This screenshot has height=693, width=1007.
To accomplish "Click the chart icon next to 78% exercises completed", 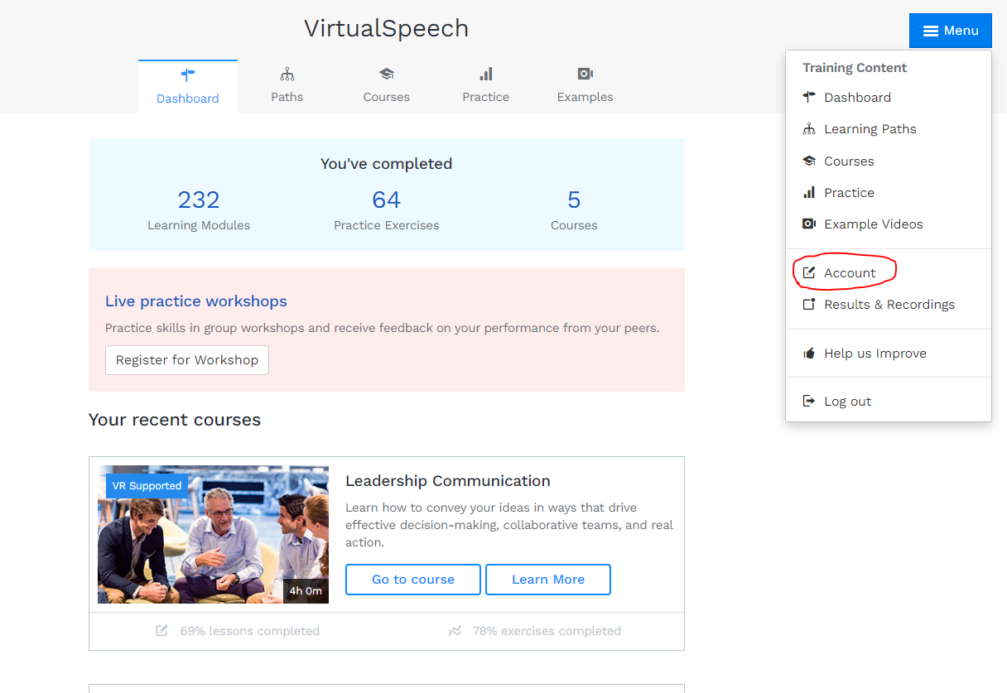I will 455,631.
